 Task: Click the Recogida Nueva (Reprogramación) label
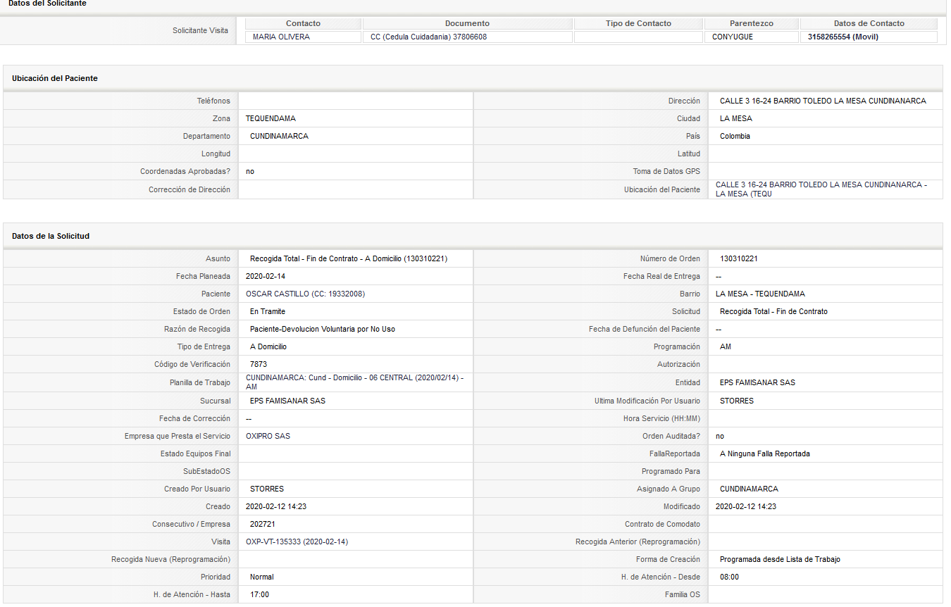170,559
